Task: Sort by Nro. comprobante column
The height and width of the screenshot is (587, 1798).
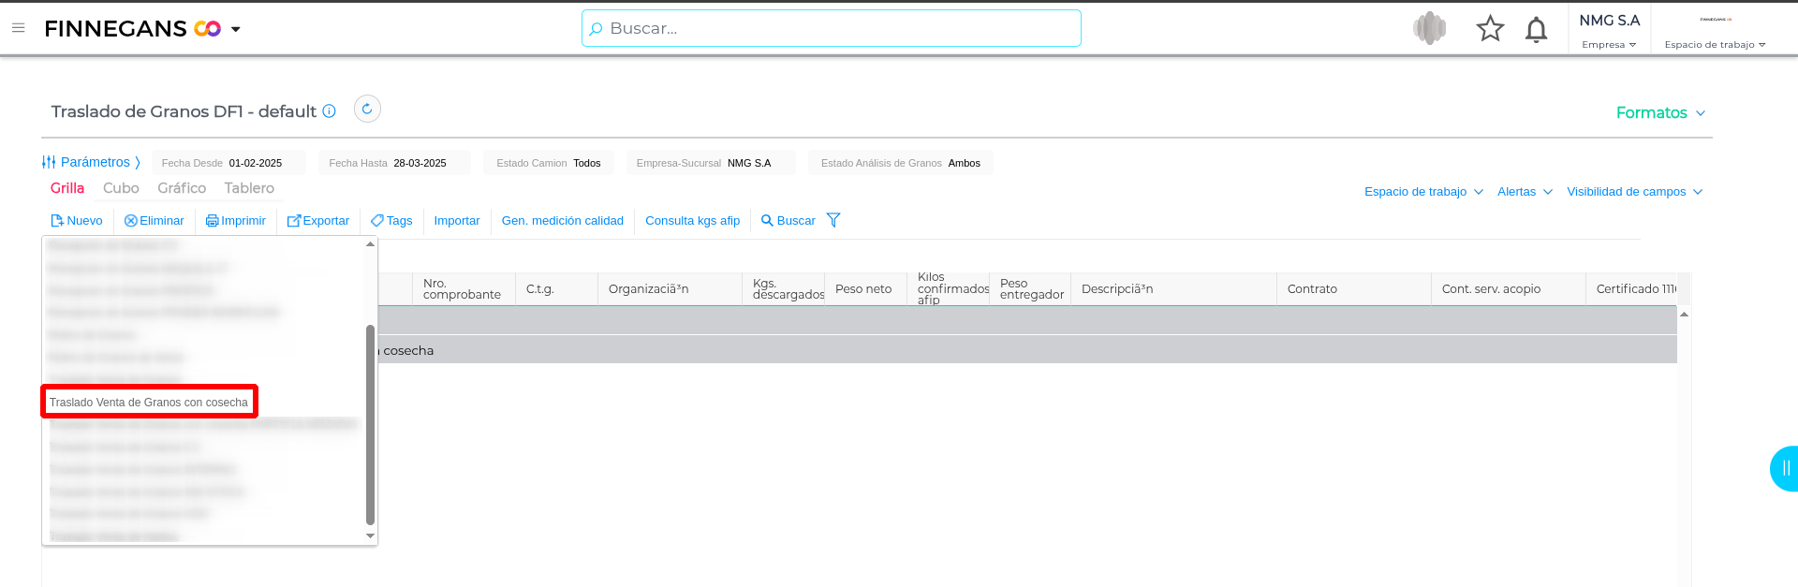Action: [x=464, y=289]
